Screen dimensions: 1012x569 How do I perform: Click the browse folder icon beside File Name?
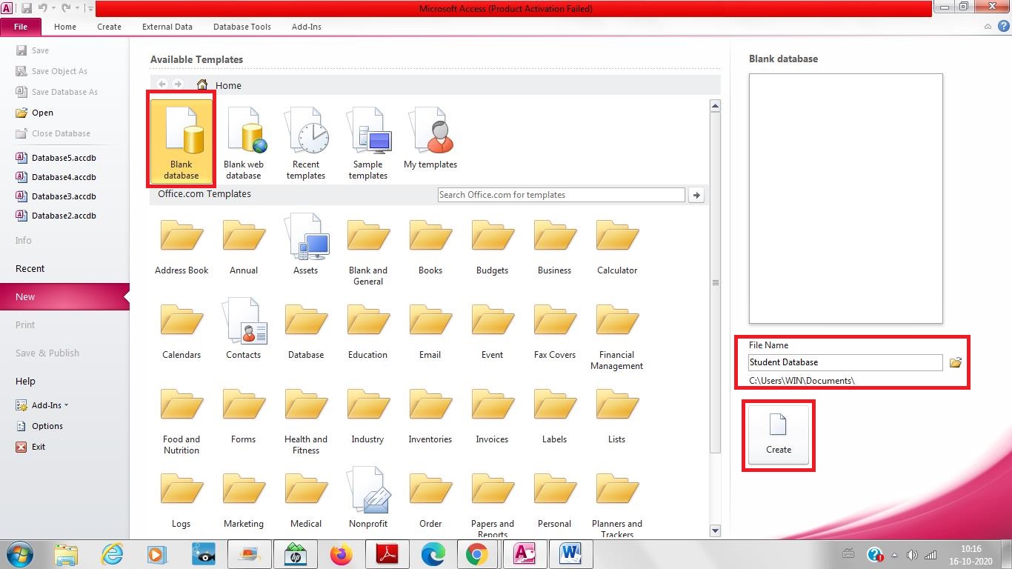[956, 362]
